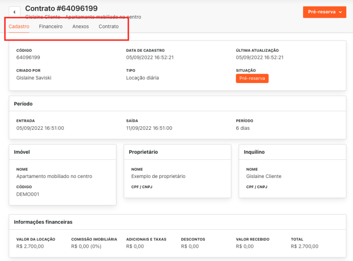Click the Locação diária type value
The width and height of the screenshot is (353, 261).
click(143, 78)
